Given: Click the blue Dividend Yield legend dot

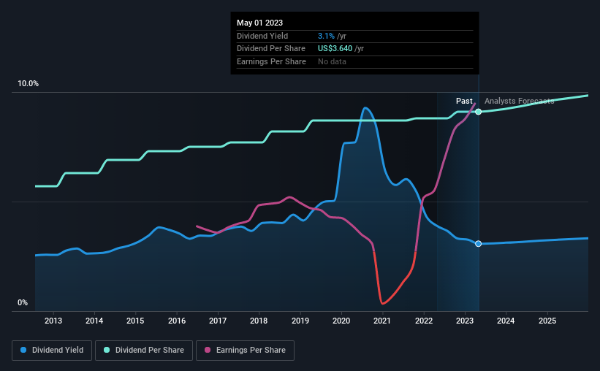Looking at the screenshot, I should point(23,350).
